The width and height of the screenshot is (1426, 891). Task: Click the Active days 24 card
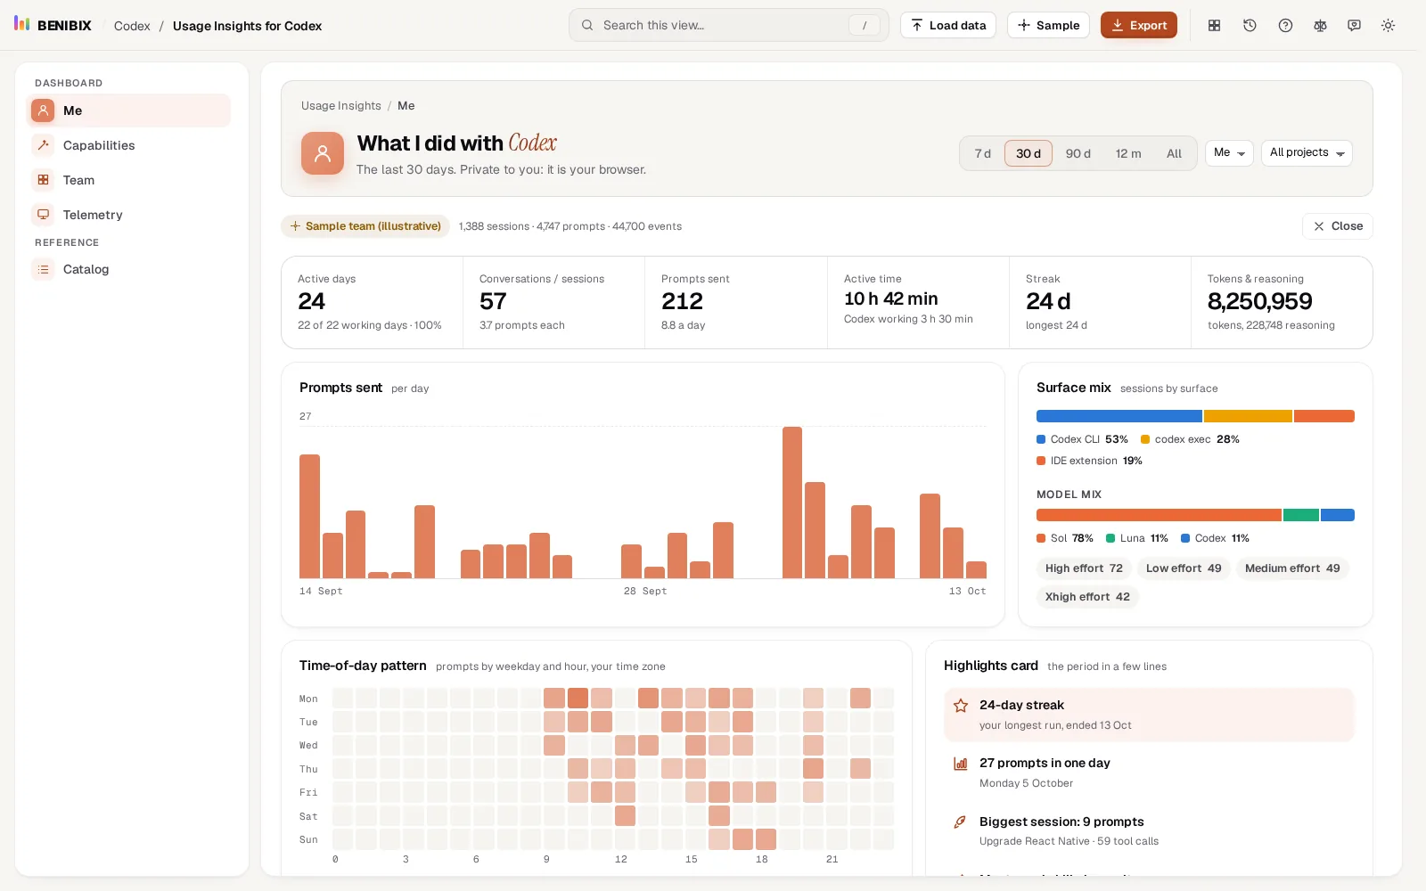tap(372, 302)
